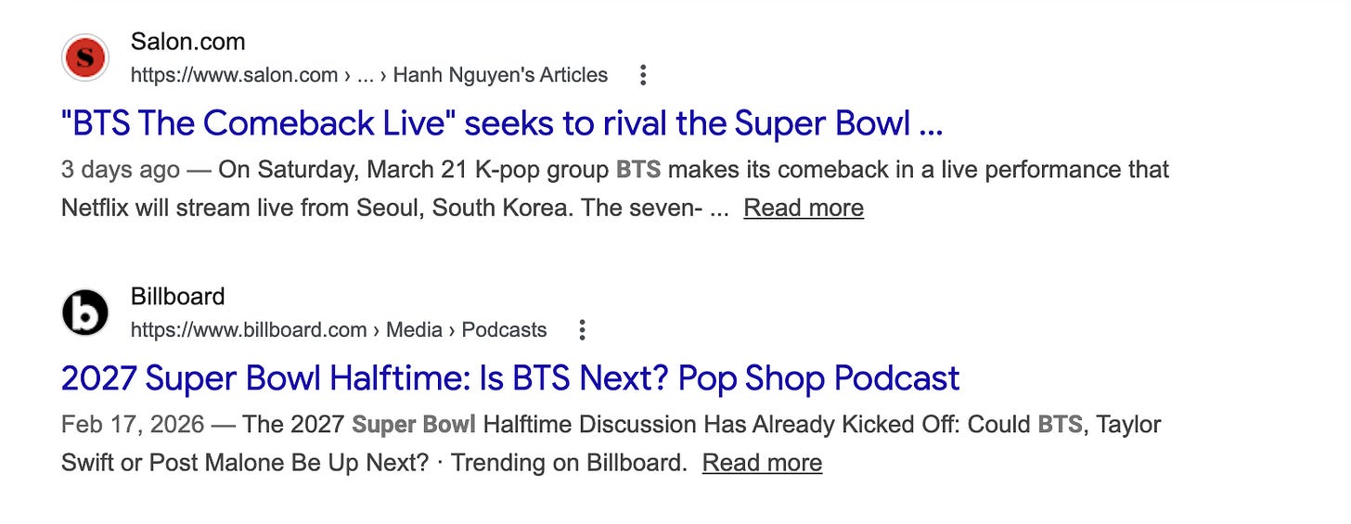Click the Billboard site name label
This screenshot has height=524, width=1351.
(x=178, y=297)
